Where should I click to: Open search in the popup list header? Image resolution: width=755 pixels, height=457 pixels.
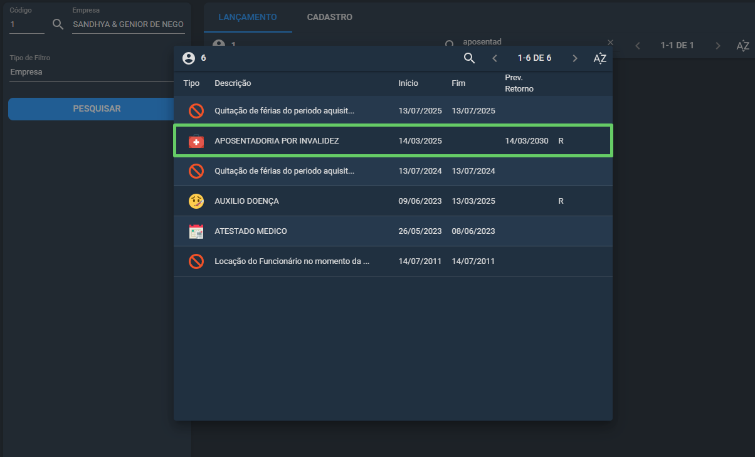[469, 58]
